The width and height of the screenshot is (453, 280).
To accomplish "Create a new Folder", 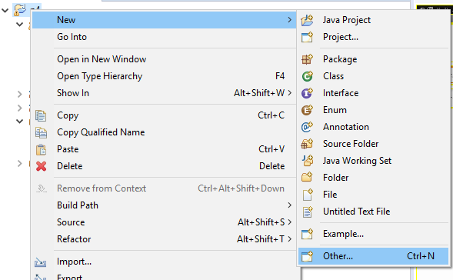I will coord(373,178).
